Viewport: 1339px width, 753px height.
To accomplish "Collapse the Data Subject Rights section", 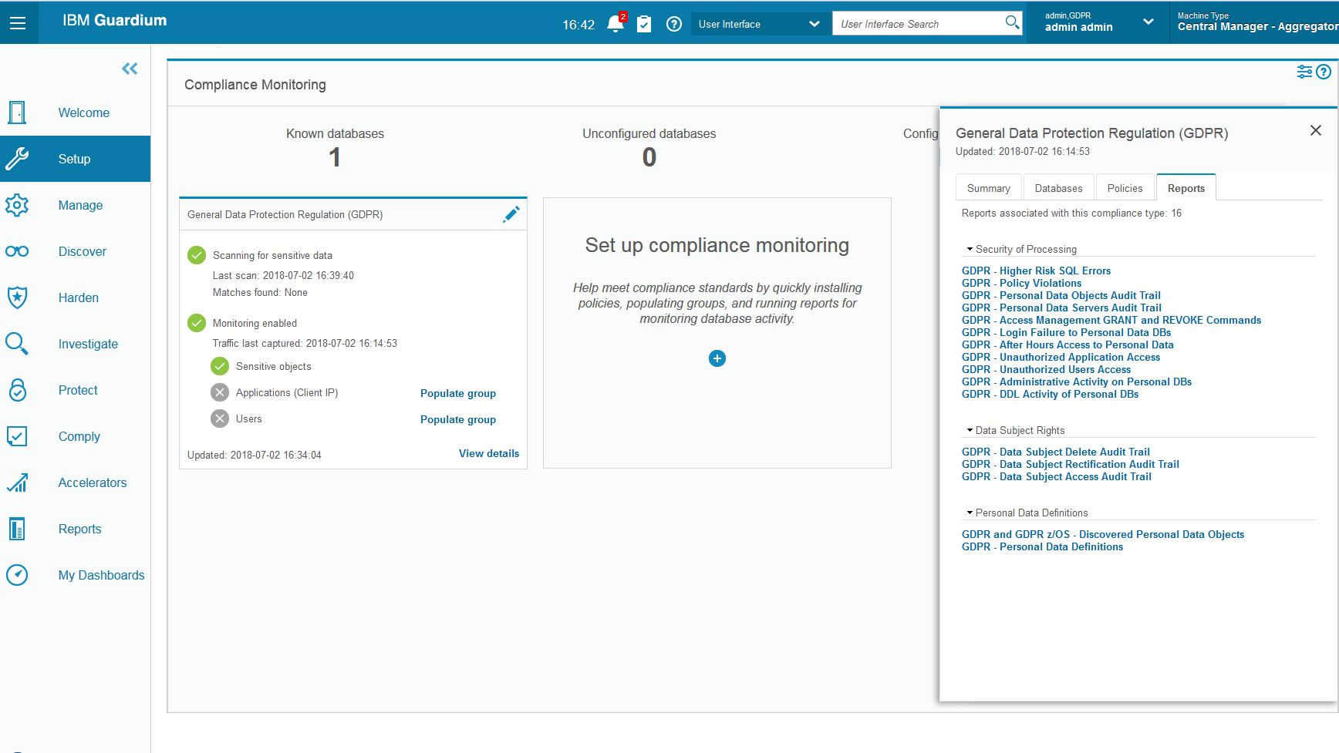I will click(970, 429).
